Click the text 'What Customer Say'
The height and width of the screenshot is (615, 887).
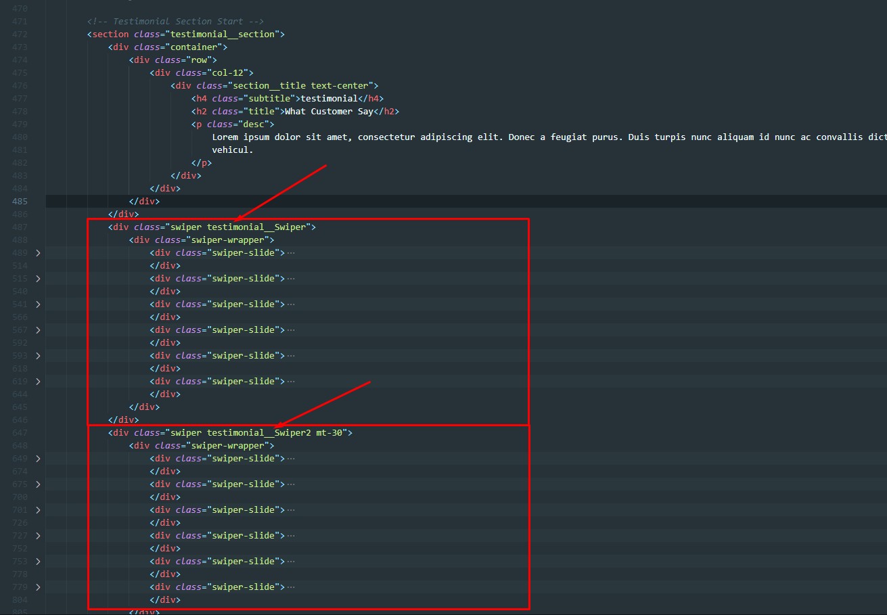tap(329, 112)
